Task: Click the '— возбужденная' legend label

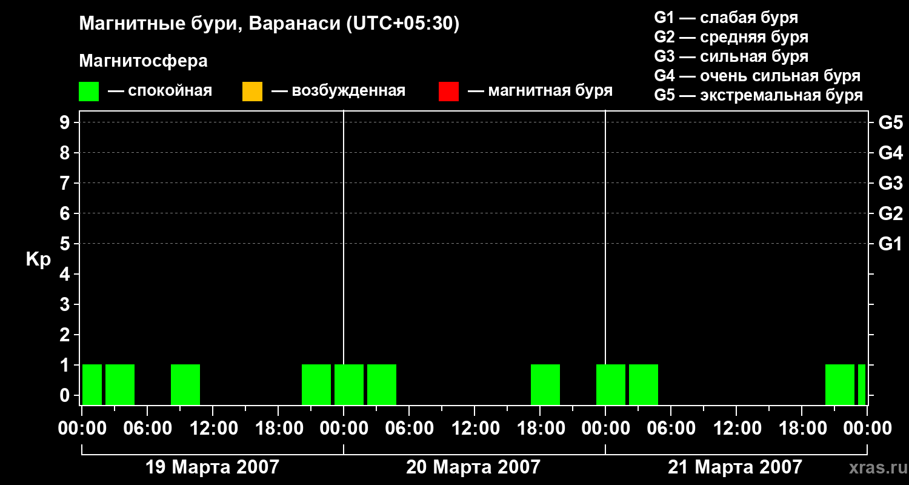Action: pyautogui.click(x=339, y=92)
